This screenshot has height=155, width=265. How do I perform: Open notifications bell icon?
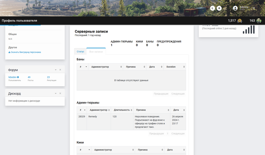pos(219,8)
